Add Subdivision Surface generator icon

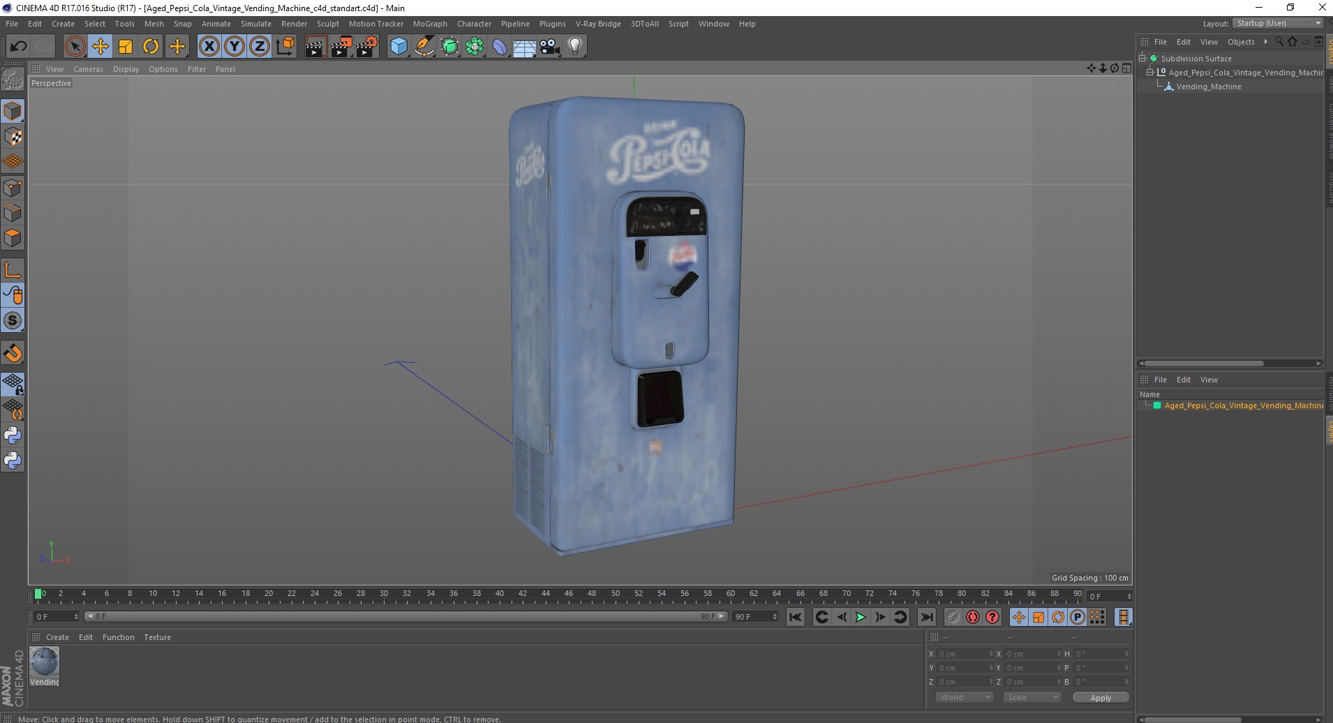click(x=449, y=46)
